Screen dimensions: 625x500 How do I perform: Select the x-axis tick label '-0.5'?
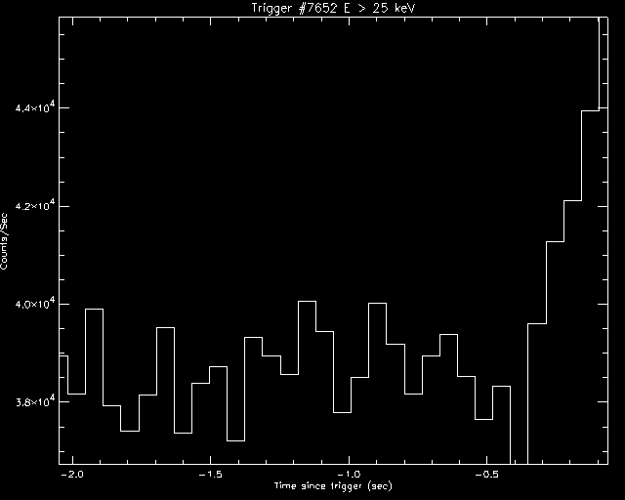486,475
